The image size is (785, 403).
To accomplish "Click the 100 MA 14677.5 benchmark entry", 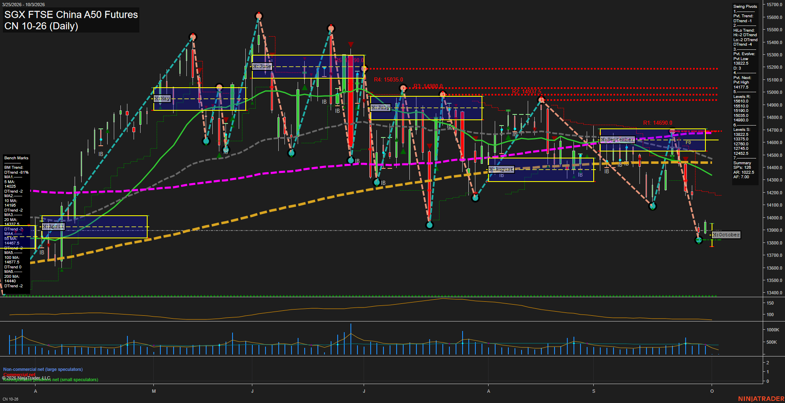I will [x=12, y=260].
